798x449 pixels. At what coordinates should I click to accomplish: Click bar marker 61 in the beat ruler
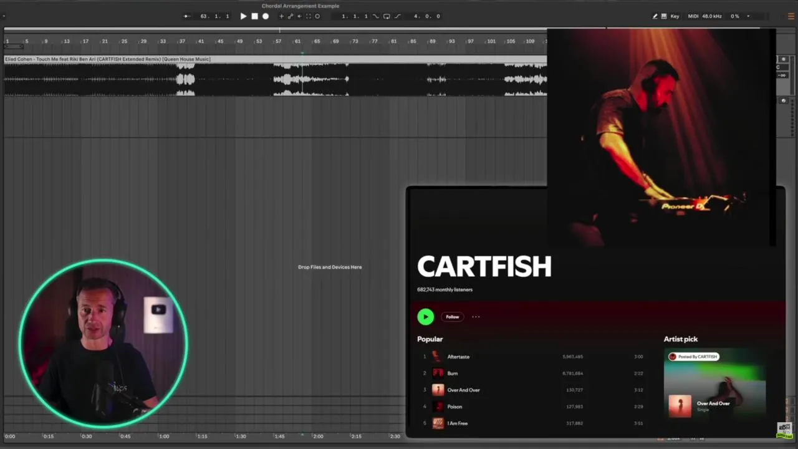(298, 41)
